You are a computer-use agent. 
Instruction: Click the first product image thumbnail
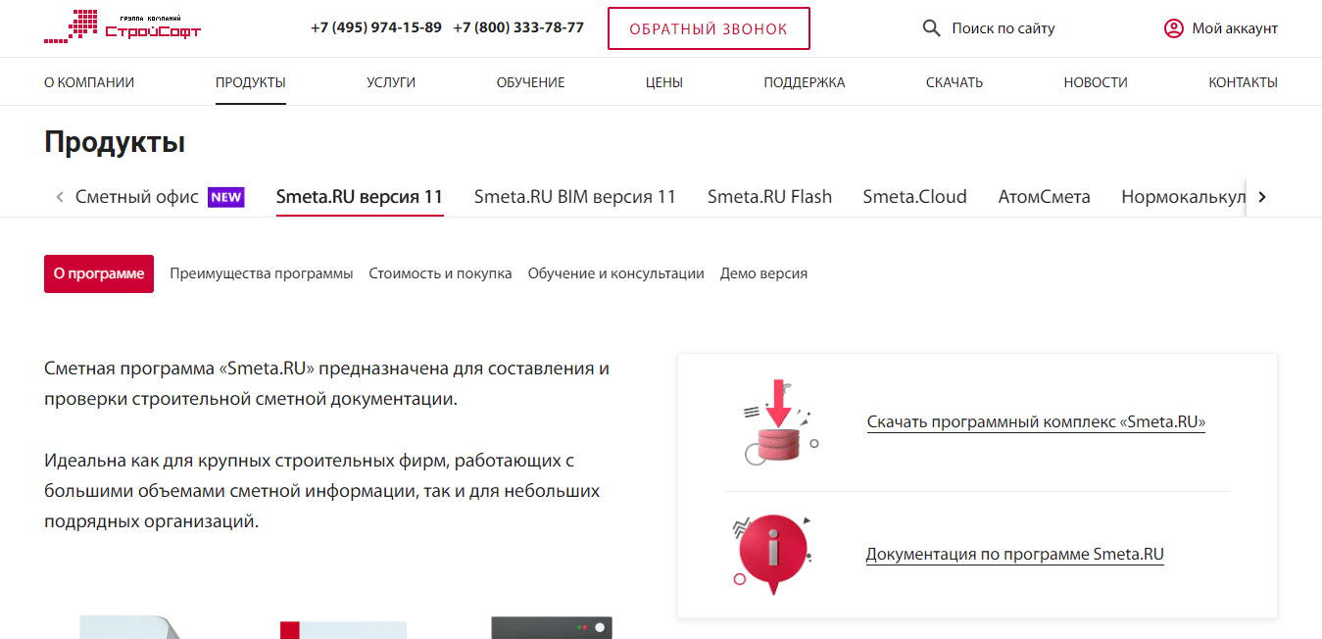[x=128, y=627]
